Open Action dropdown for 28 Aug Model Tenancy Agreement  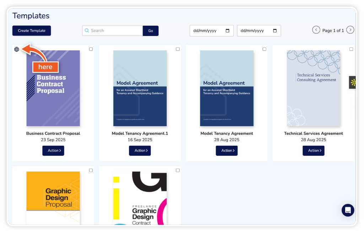(x=227, y=151)
